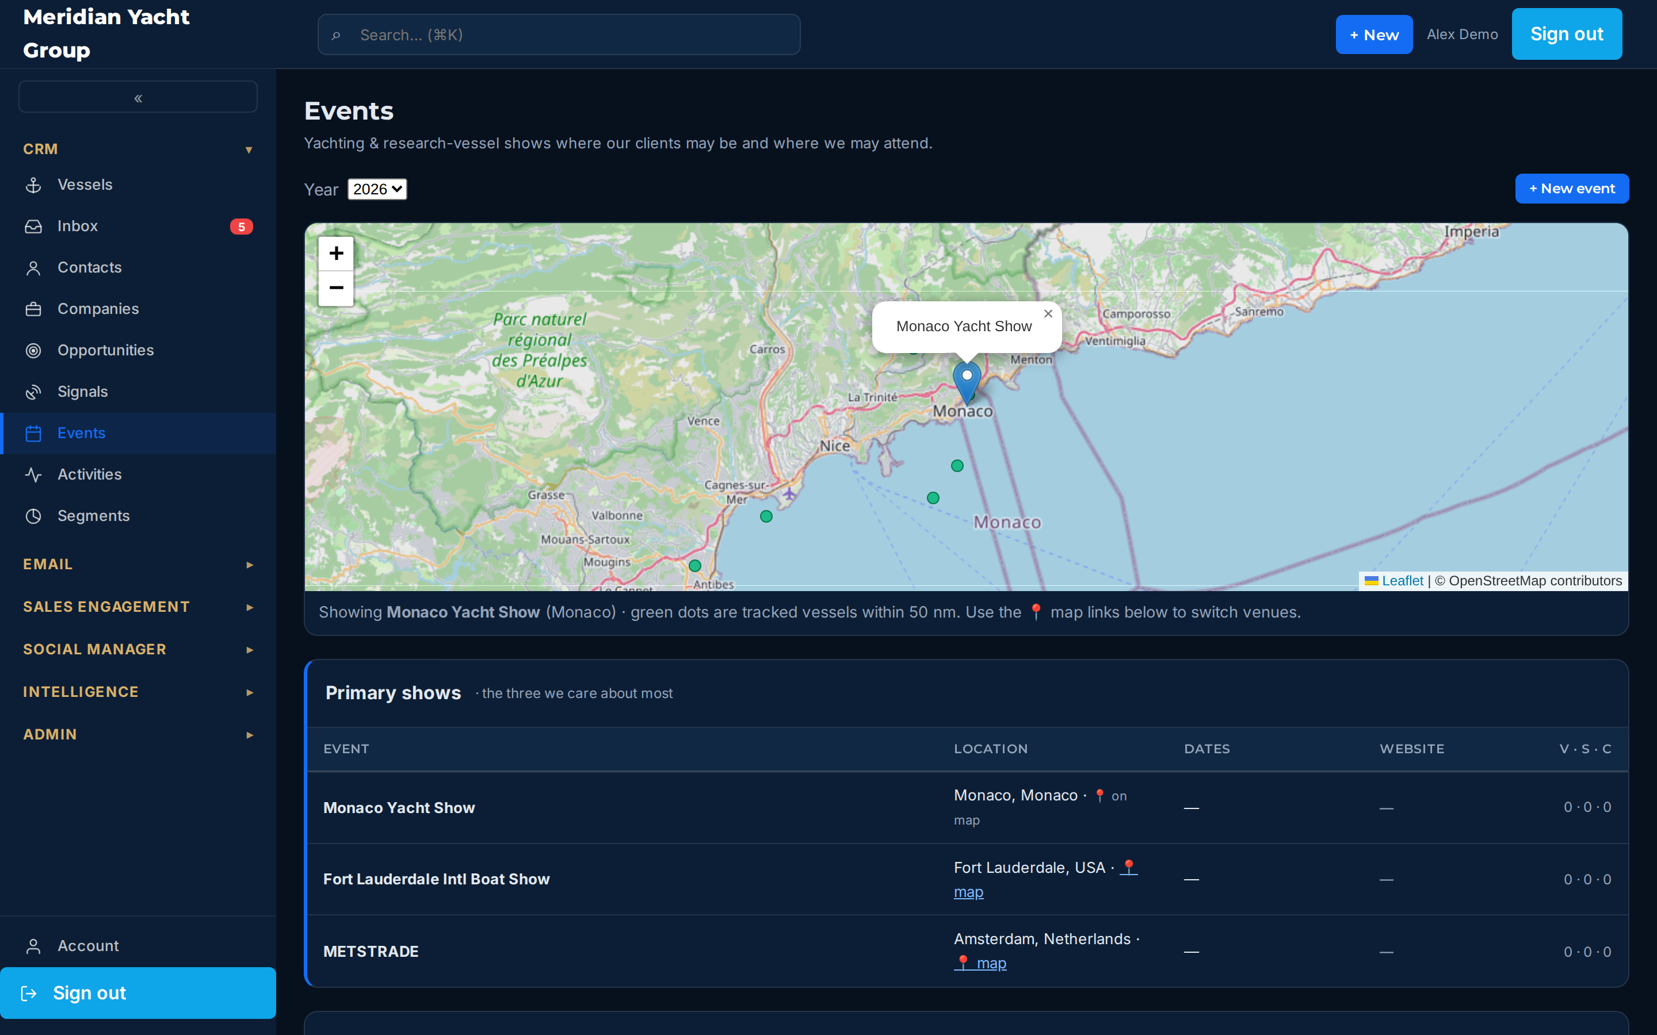1657x1035 pixels.
Task: Click the sidebar sign out arrow icon
Action: (29, 993)
